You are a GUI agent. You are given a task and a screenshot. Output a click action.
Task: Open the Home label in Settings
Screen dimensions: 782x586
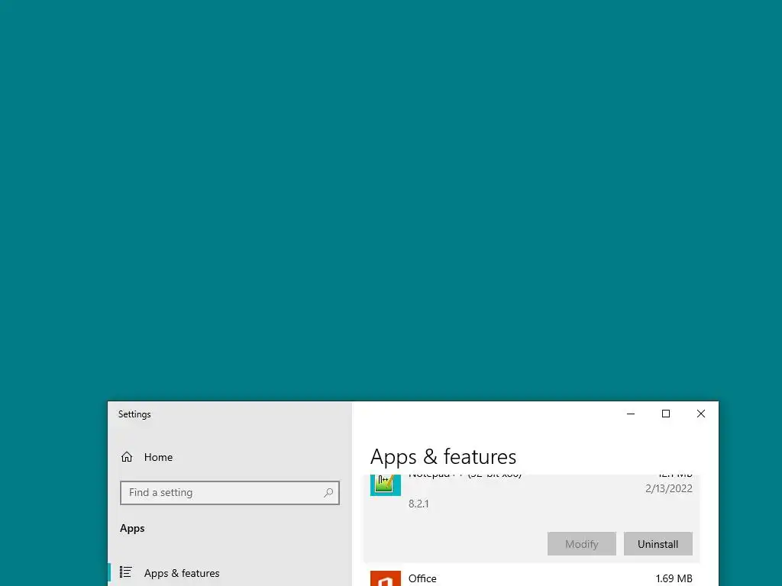[x=158, y=457]
